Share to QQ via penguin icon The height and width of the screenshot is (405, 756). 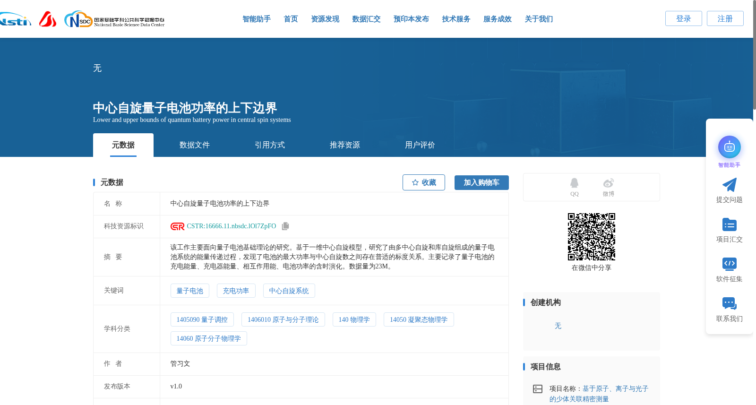pos(574,183)
